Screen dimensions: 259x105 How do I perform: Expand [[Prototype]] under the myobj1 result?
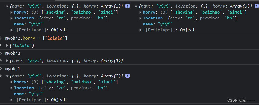pos(11,100)
